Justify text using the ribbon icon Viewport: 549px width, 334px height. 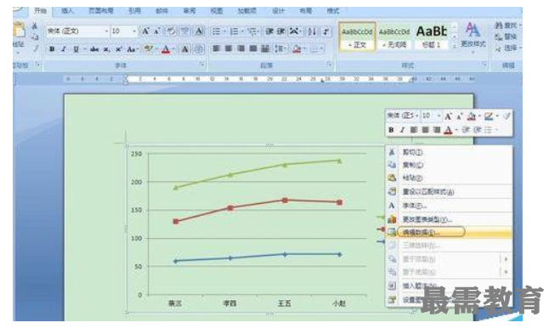coord(253,48)
